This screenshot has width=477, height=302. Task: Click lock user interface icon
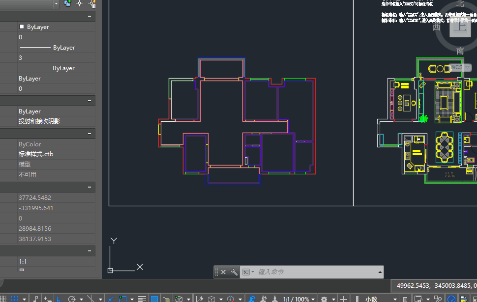point(418,299)
